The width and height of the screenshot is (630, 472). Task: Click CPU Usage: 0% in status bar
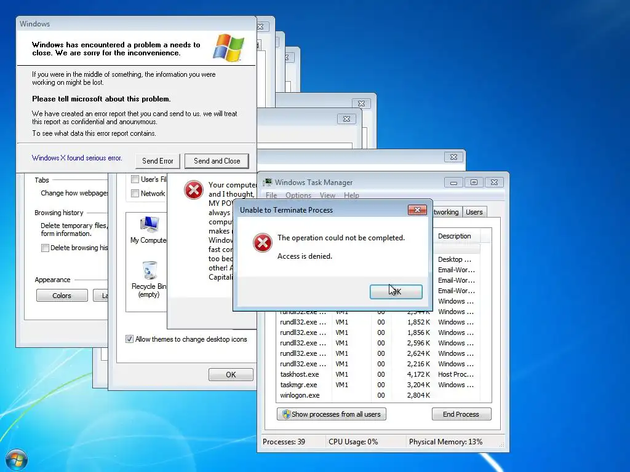353,441
